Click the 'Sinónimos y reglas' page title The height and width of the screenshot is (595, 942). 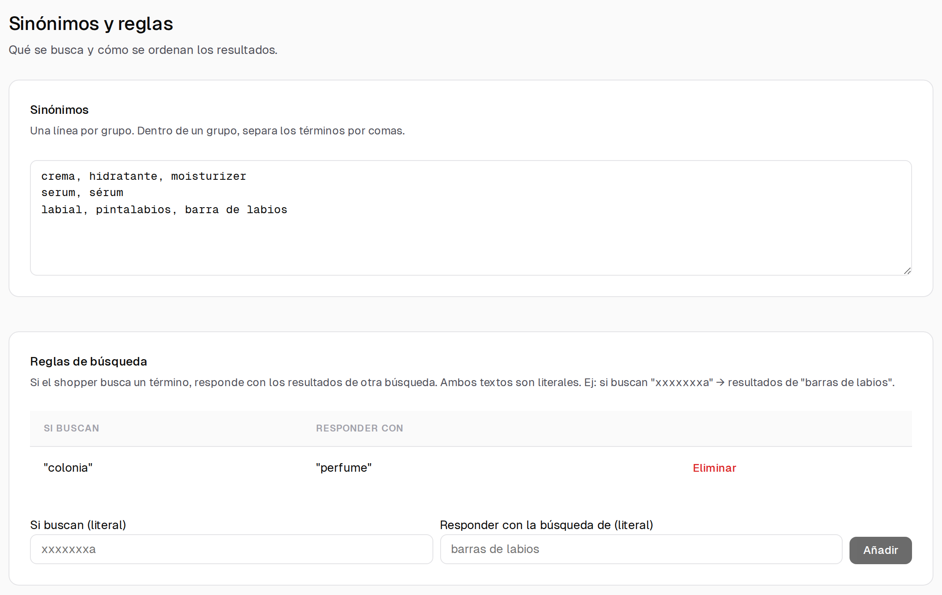91,24
